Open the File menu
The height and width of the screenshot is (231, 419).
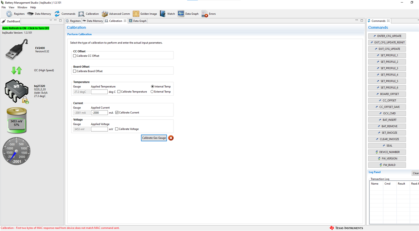click(x=4, y=7)
